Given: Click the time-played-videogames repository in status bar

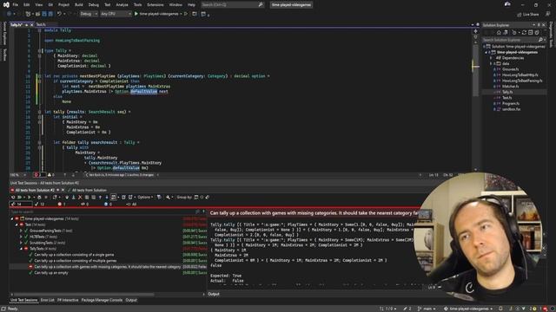Looking at the screenshot, I should pyautogui.click(x=467, y=309).
